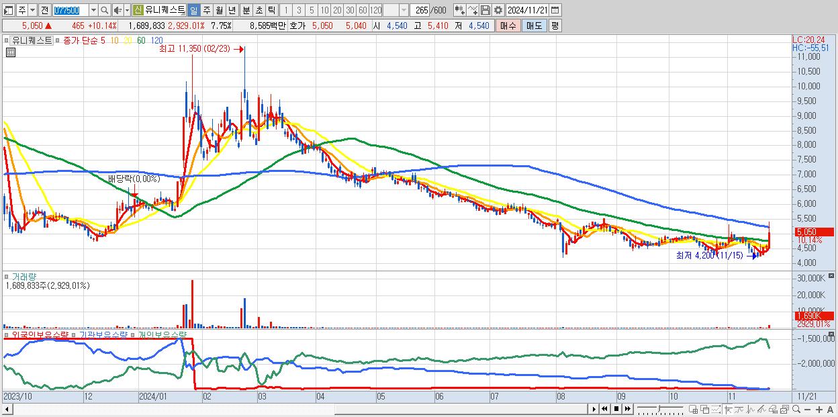Click the drawing pencil line icon
Image resolution: width=838 pixels, height=417 pixels.
761,409
